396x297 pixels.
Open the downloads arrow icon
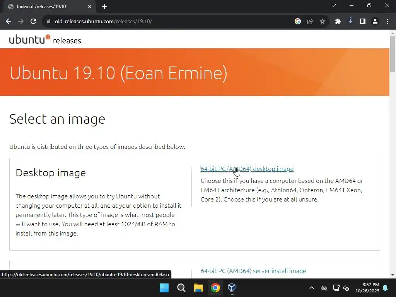tap(350, 21)
